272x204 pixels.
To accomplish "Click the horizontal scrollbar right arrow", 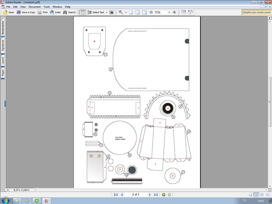I will pyautogui.click(x=266, y=190).
